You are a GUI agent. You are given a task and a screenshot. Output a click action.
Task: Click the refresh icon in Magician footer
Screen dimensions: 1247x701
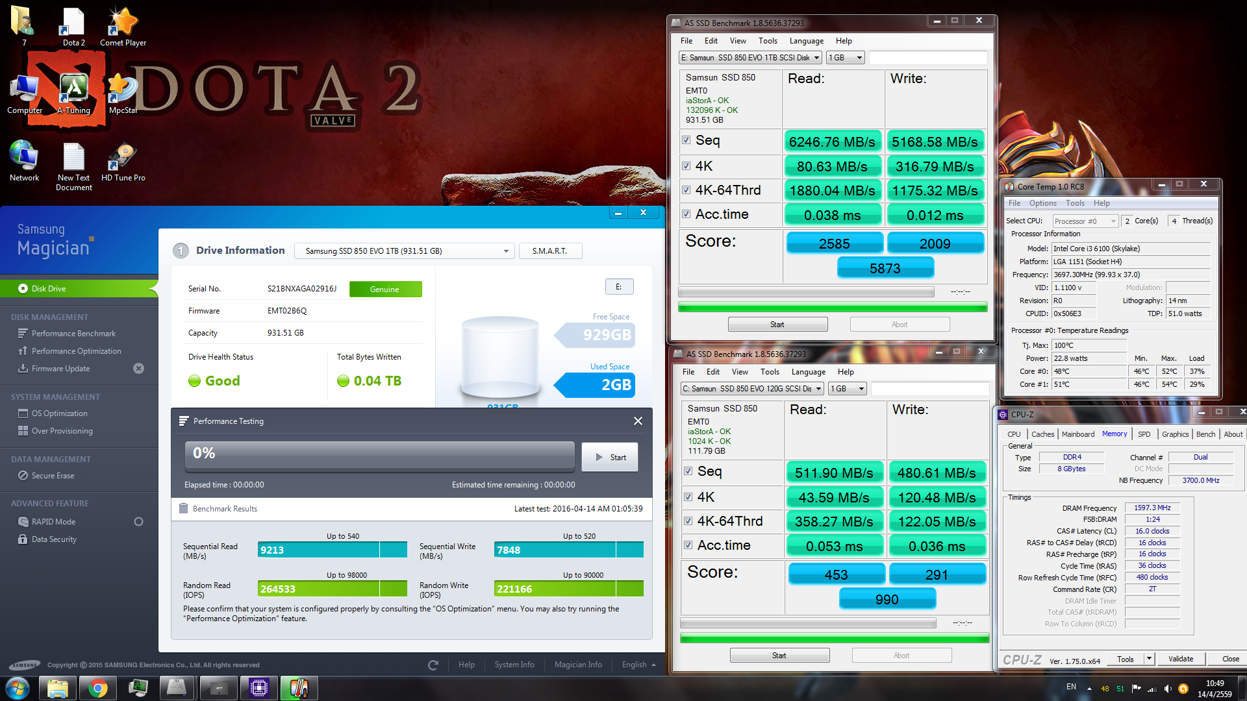click(433, 665)
